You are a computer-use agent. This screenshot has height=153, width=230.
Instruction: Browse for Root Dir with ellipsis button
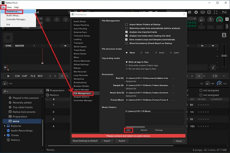pyautogui.click(x=173, y=78)
